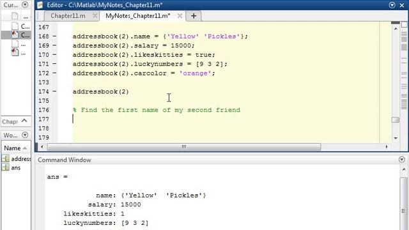Click the Command Window scrollbar thumb
This screenshot has height=230, width=409.
(x=404, y=203)
